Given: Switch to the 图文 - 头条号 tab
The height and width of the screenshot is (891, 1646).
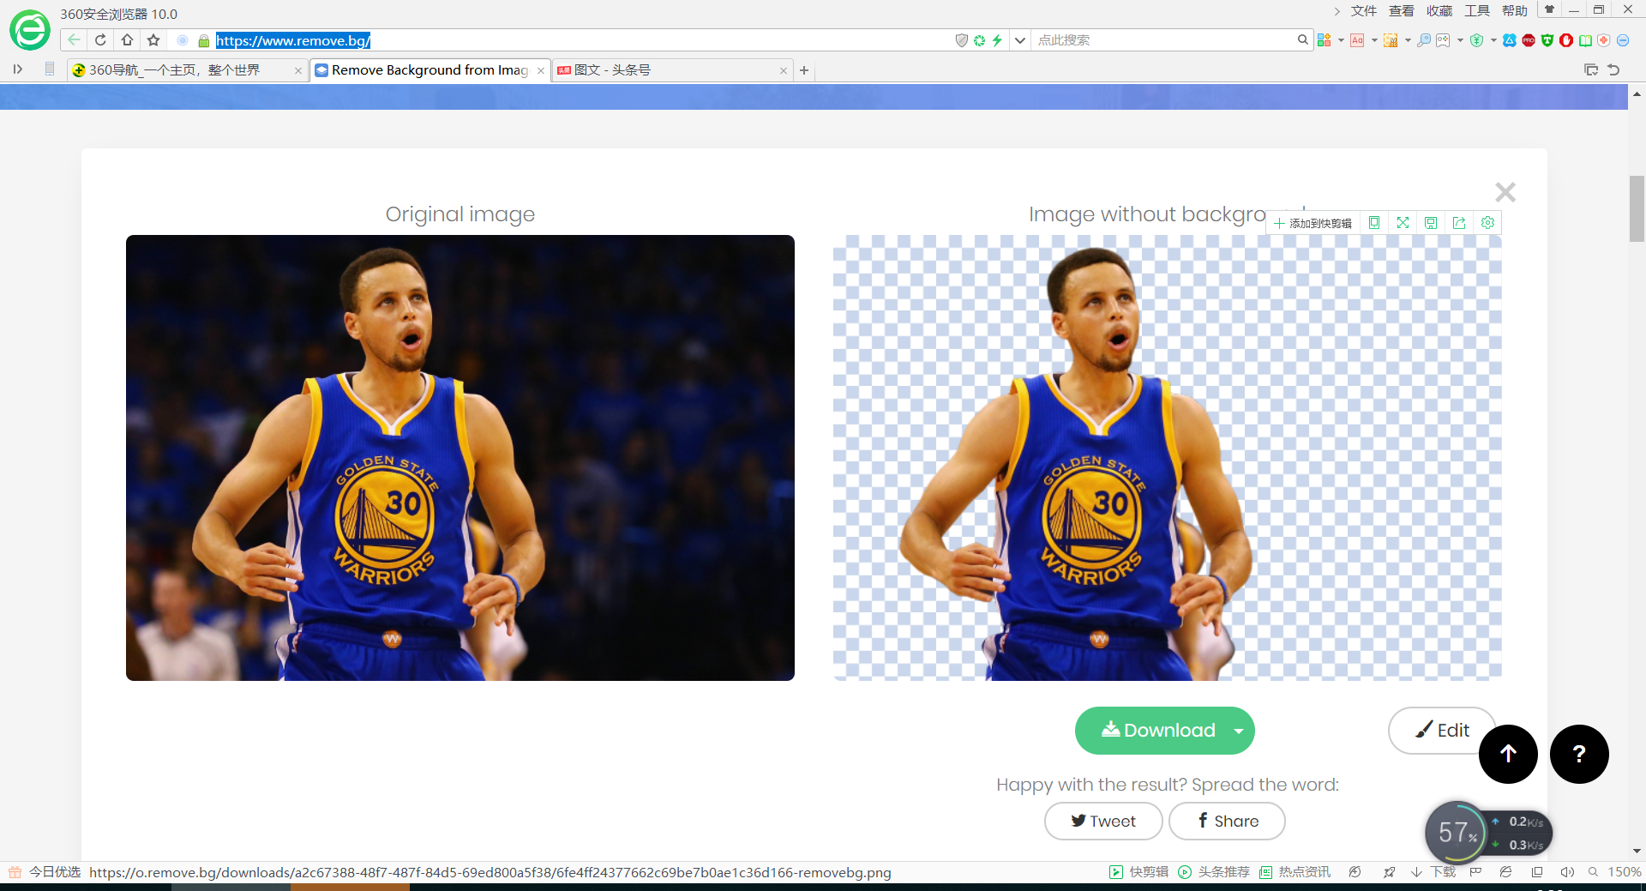Looking at the screenshot, I should (x=671, y=70).
